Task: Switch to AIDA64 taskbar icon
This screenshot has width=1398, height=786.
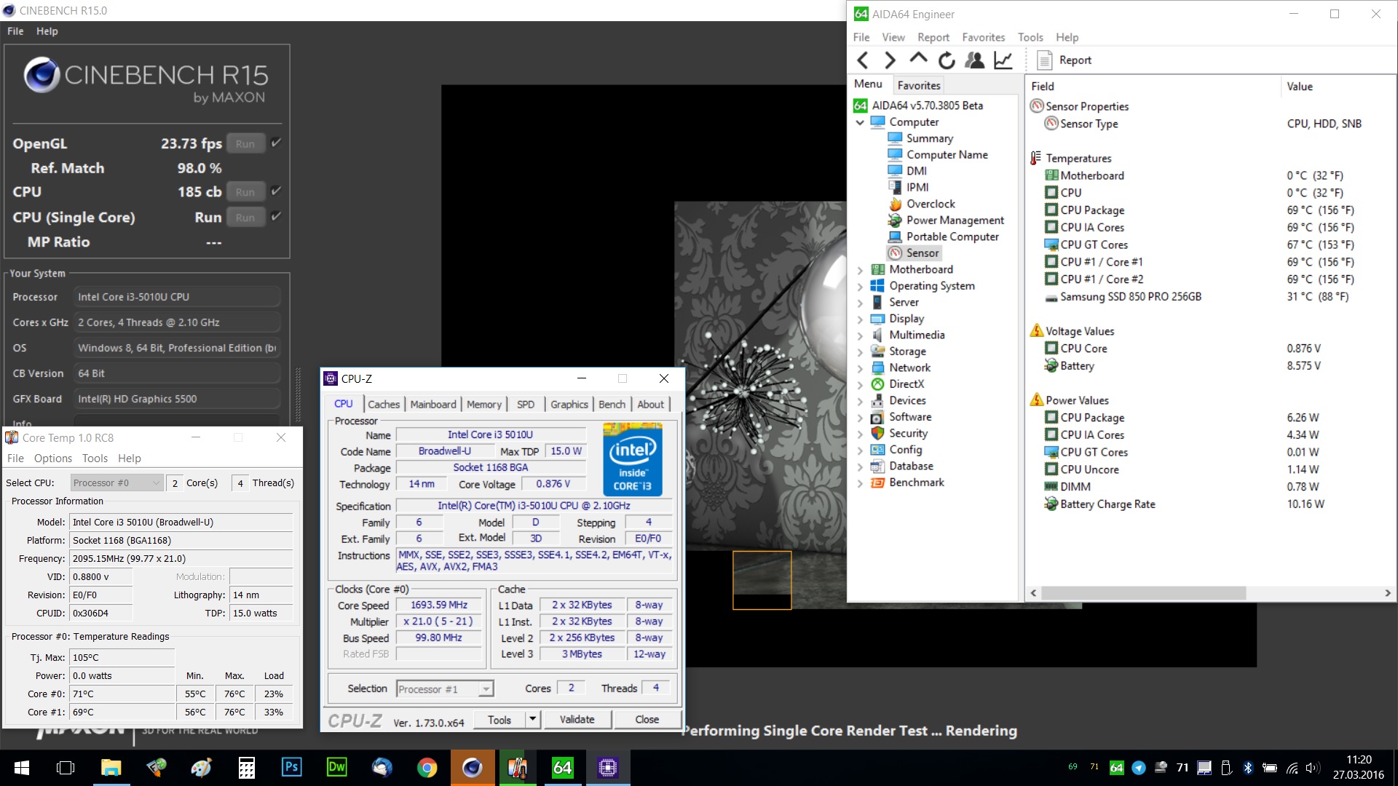Action: [x=562, y=768]
